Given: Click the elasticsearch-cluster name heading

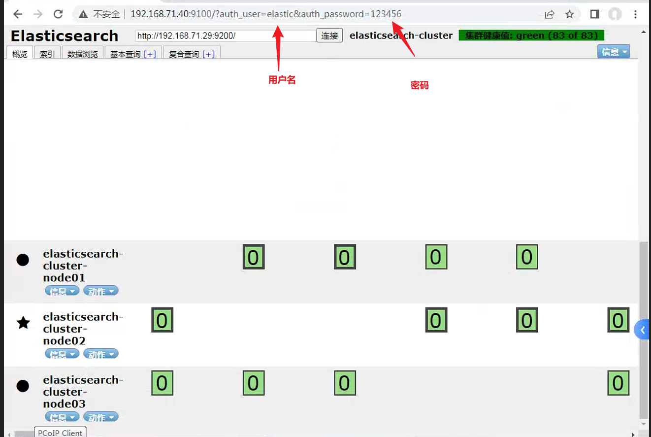Looking at the screenshot, I should tap(401, 35).
